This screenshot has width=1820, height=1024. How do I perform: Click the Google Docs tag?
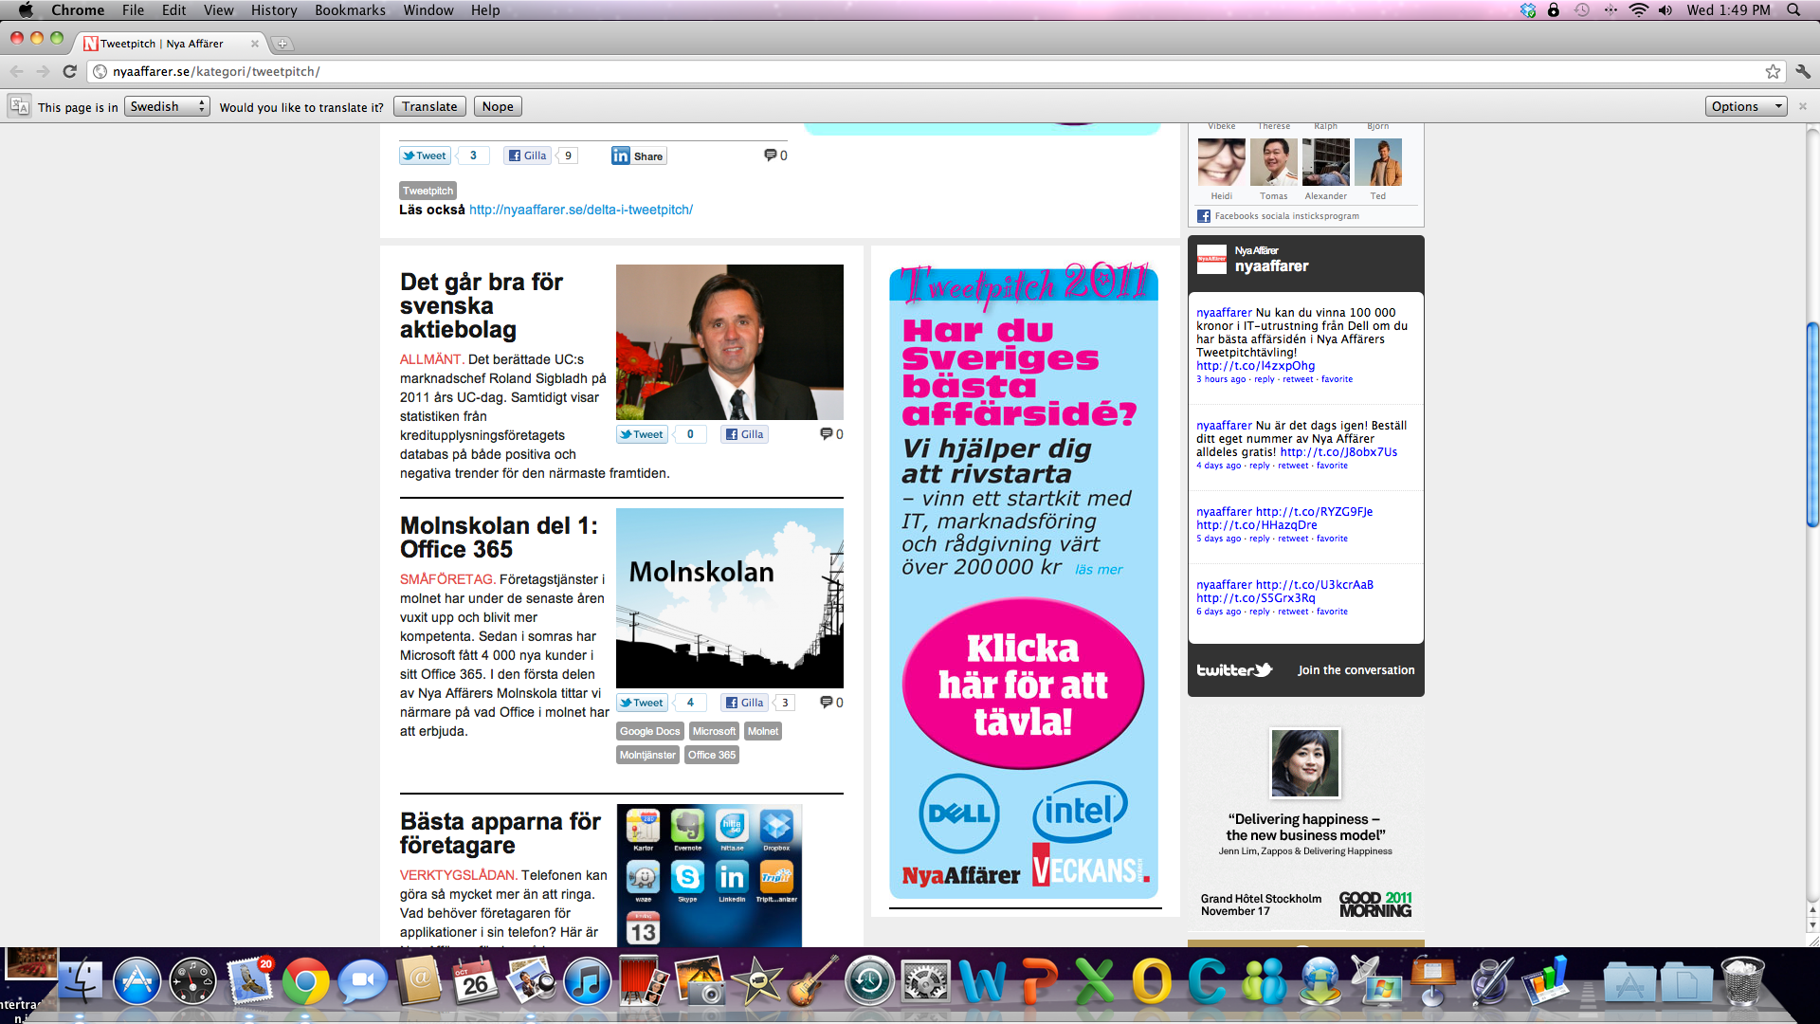point(650,731)
